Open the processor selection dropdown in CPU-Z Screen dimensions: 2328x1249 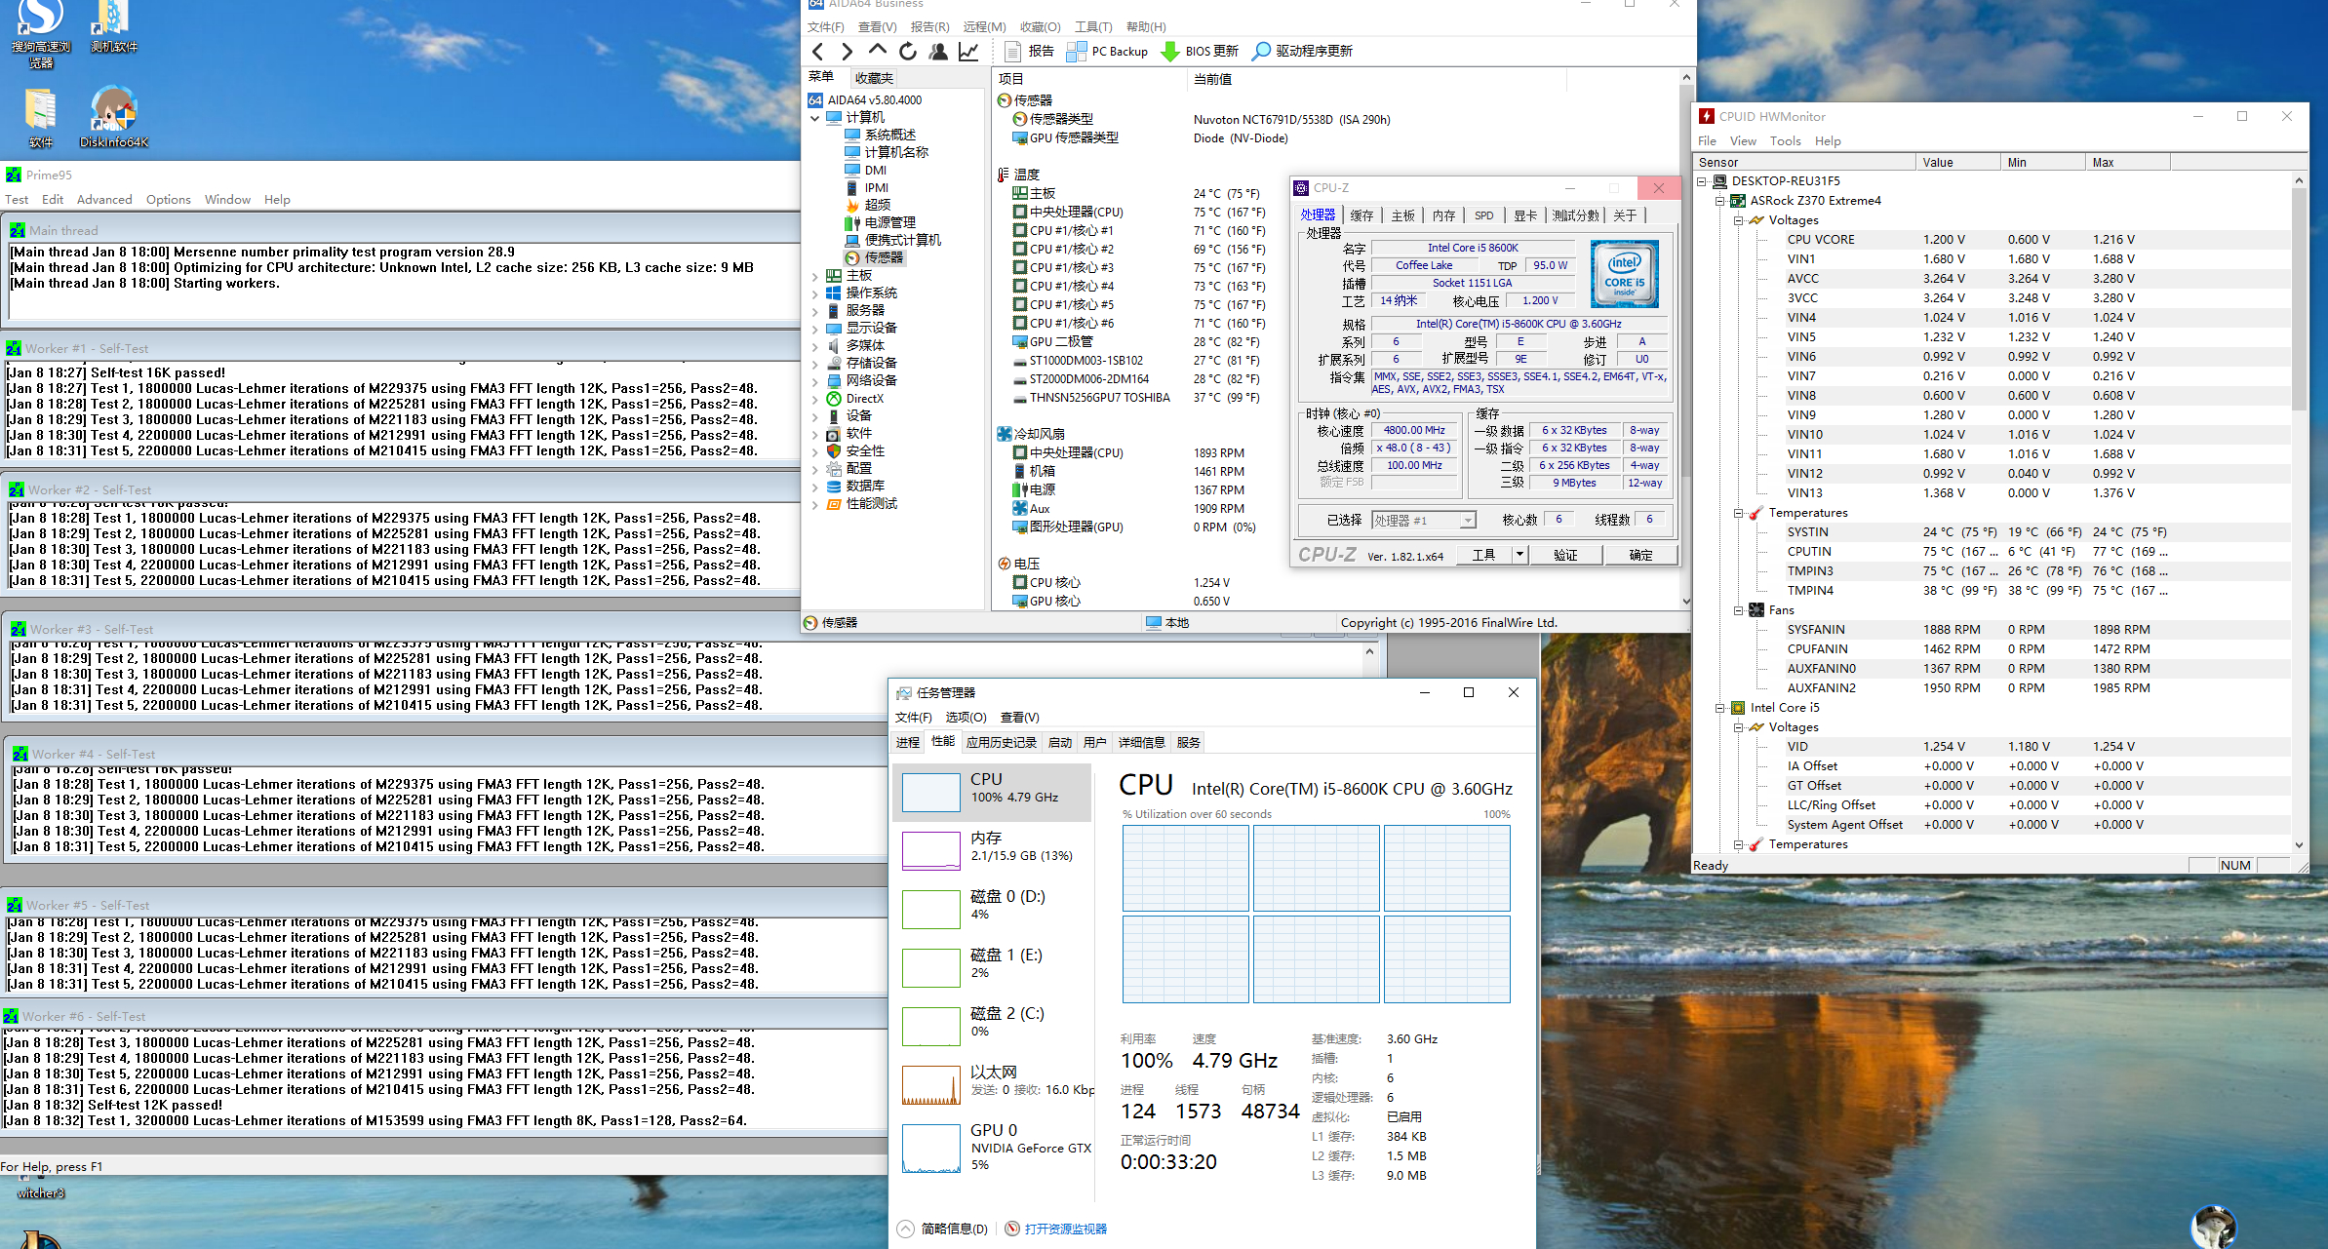coord(1467,521)
